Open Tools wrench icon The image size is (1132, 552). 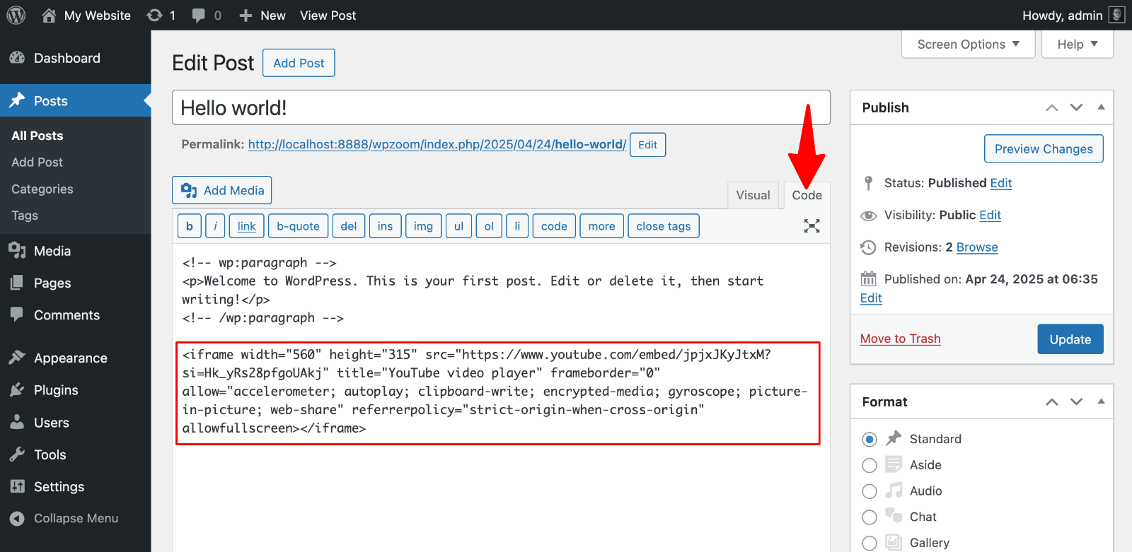pos(17,454)
